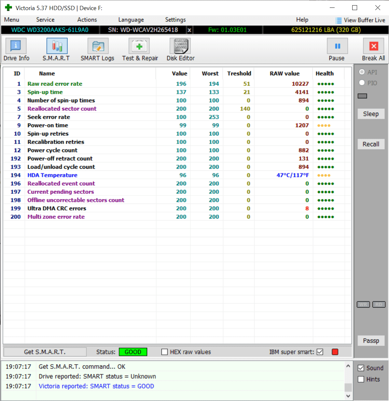The height and width of the screenshot is (401, 389).
Task: Enable HEX raw values checkbox
Action: coord(165,352)
